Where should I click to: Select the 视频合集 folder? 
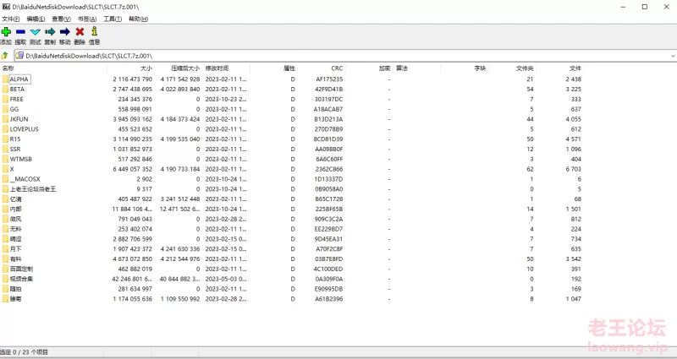(21, 279)
